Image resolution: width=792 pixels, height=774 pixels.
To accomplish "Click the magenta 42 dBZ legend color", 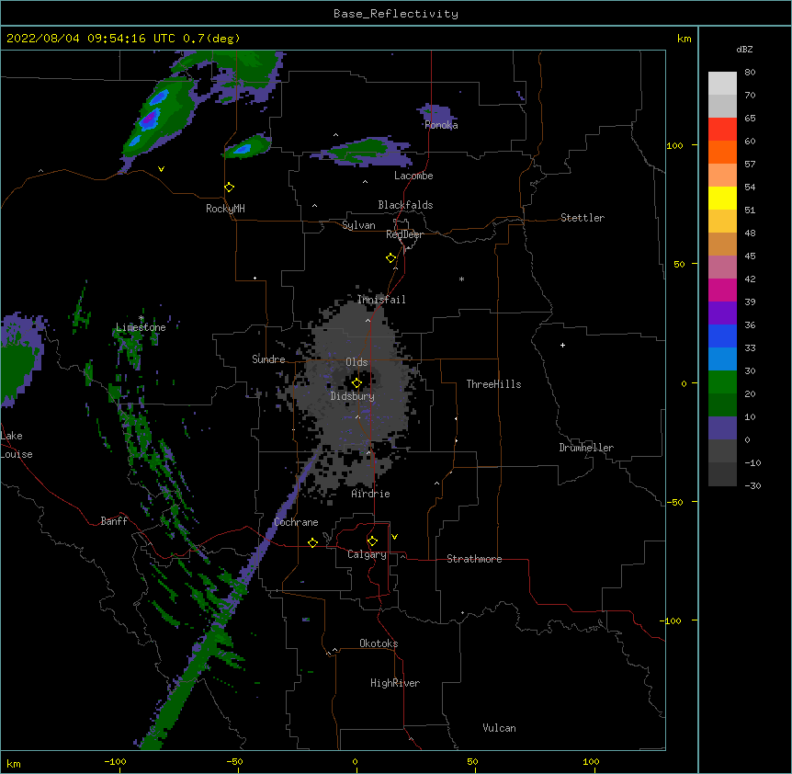I will (722, 290).
